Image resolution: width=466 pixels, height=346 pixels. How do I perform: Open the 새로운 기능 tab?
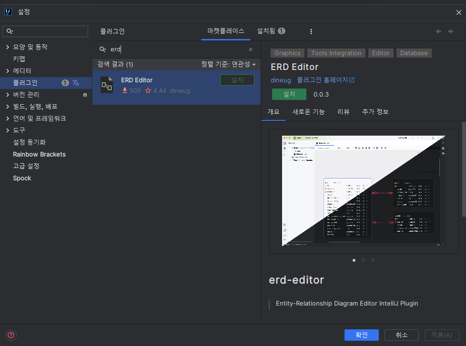308,112
